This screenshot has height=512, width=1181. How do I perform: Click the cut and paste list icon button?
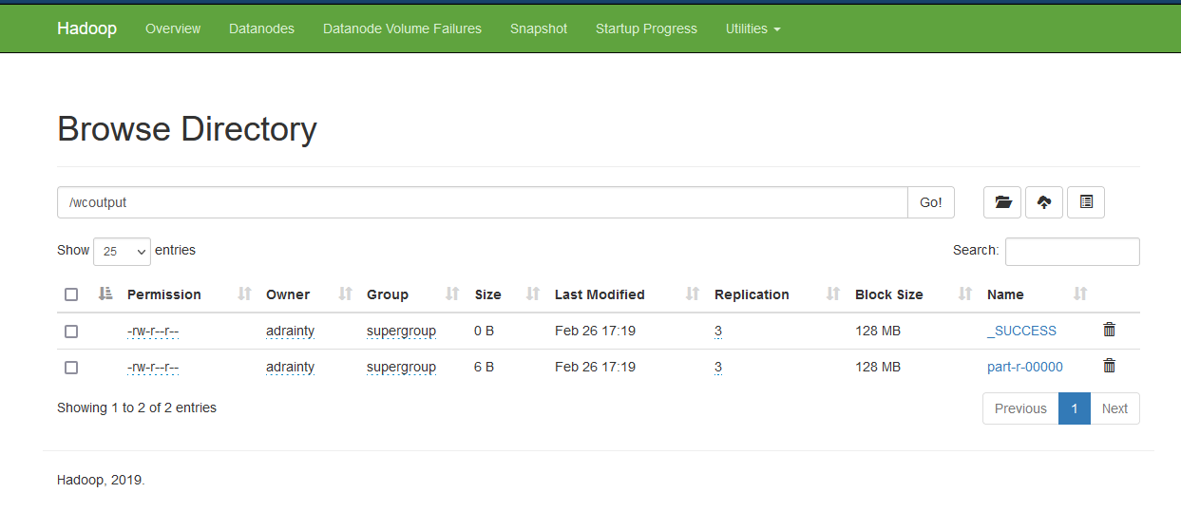pyautogui.click(x=1086, y=202)
